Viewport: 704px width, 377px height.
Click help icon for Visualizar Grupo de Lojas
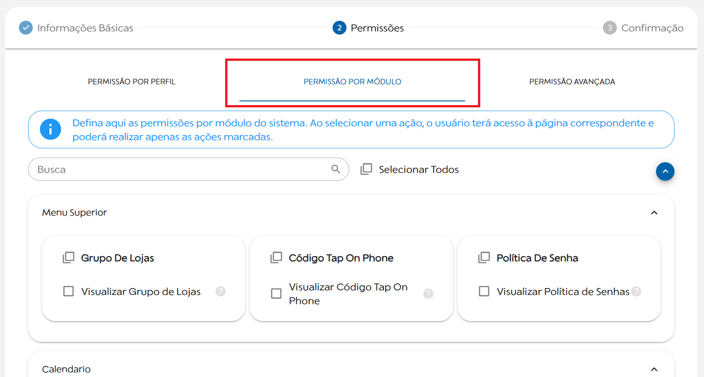click(x=221, y=291)
